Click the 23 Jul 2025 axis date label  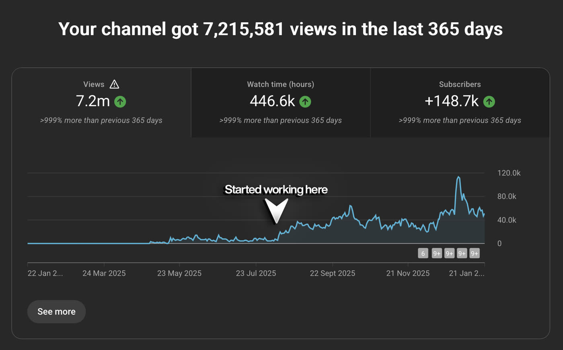(256, 273)
